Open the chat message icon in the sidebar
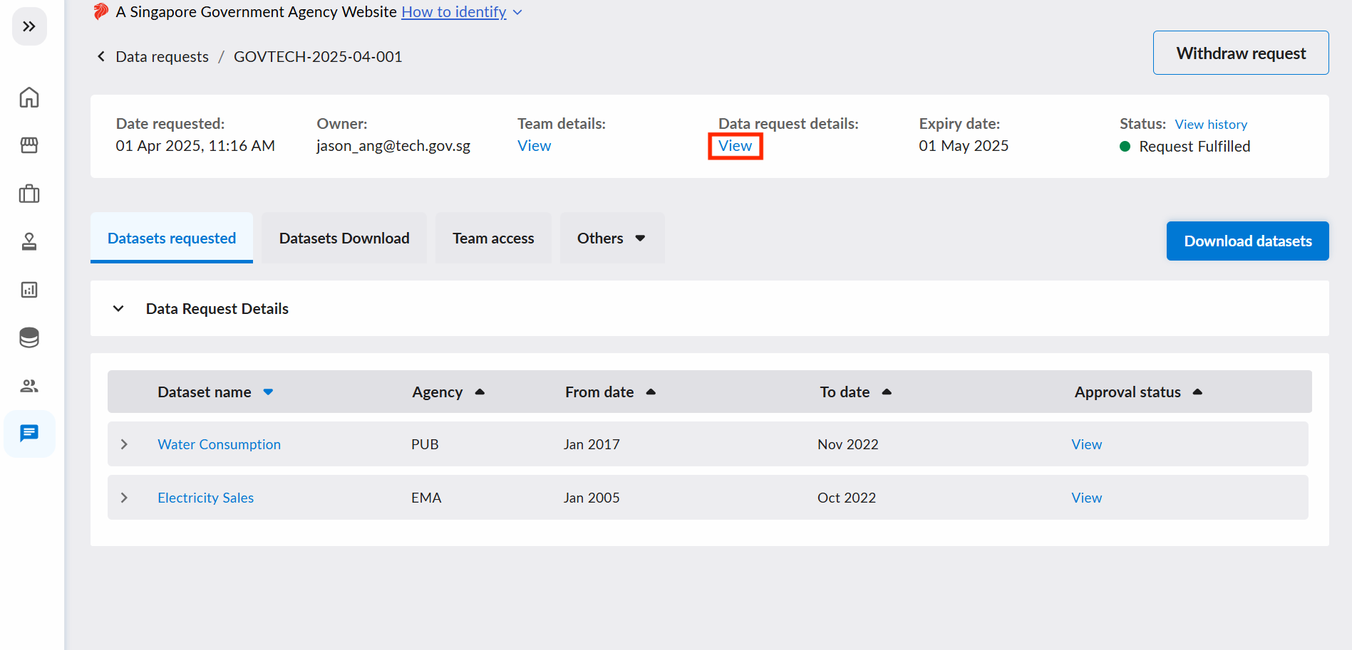The width and height of the screenshot is (1352, 650). [x=29, y=434]
